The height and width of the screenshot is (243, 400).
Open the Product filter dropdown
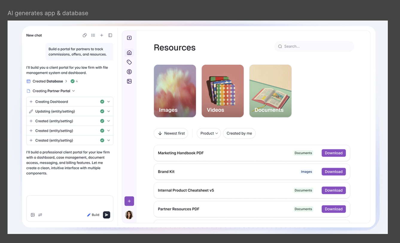209,133
